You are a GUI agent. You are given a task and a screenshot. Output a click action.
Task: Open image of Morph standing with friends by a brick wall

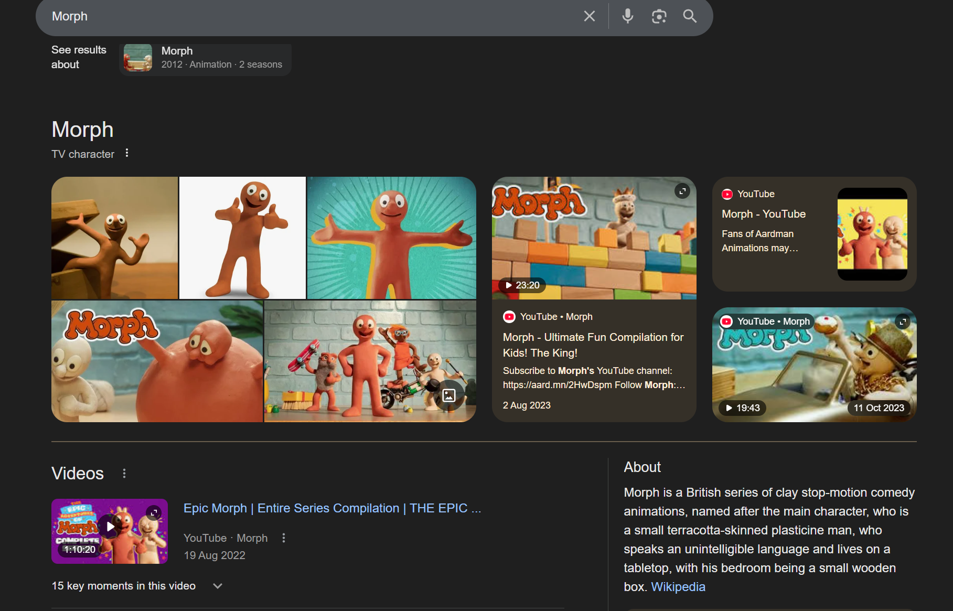click(370, 361)
